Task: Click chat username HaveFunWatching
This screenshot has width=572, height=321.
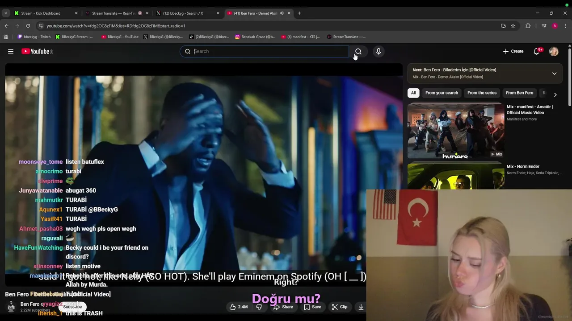Action: (38, 248)
